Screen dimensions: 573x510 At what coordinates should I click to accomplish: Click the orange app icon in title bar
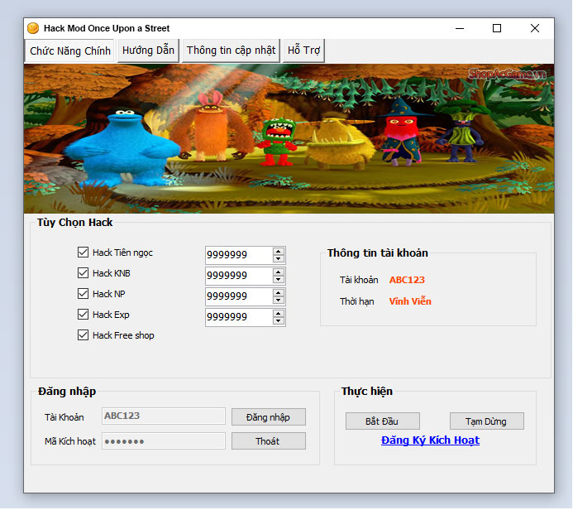click(x=33, y=28)
